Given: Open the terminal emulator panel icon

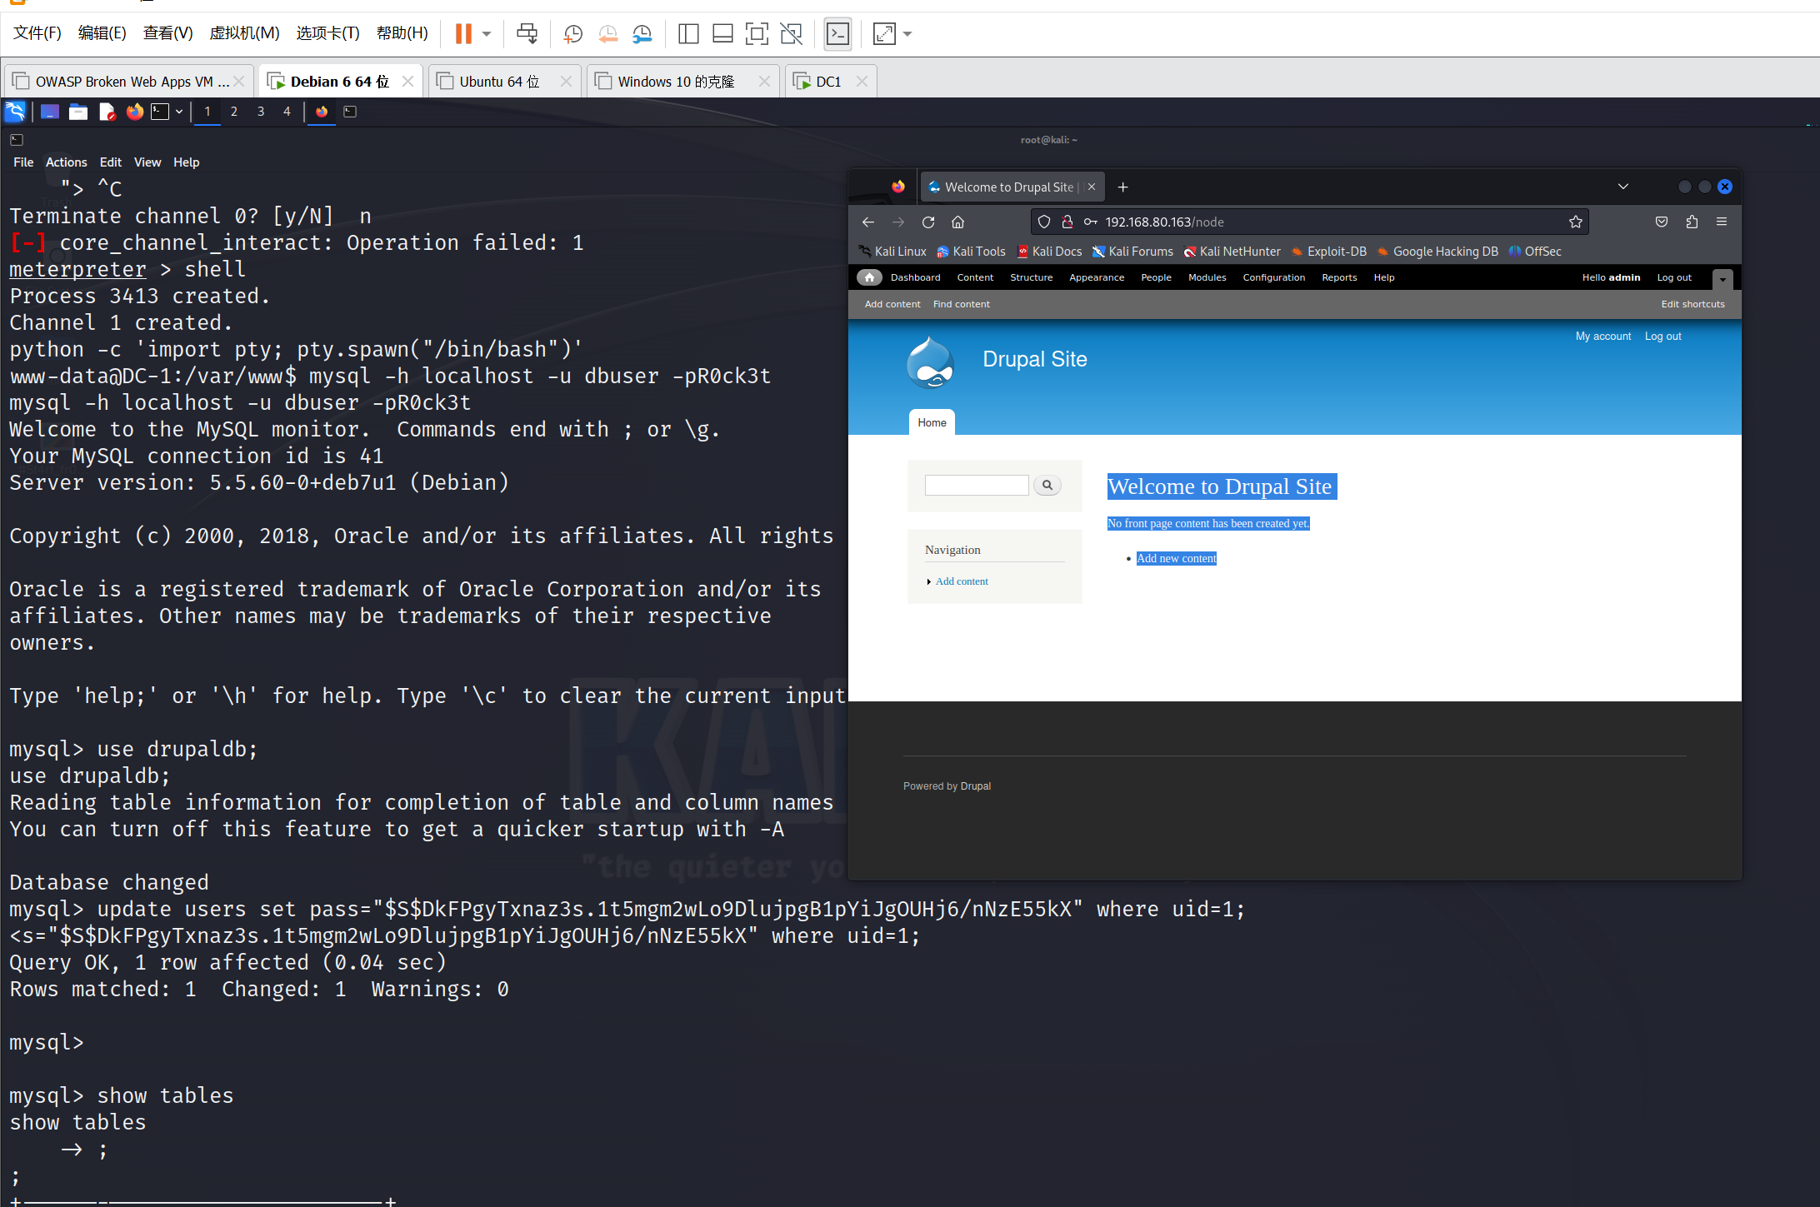Looking at the screenshot, I should click(x=160, y=111).
